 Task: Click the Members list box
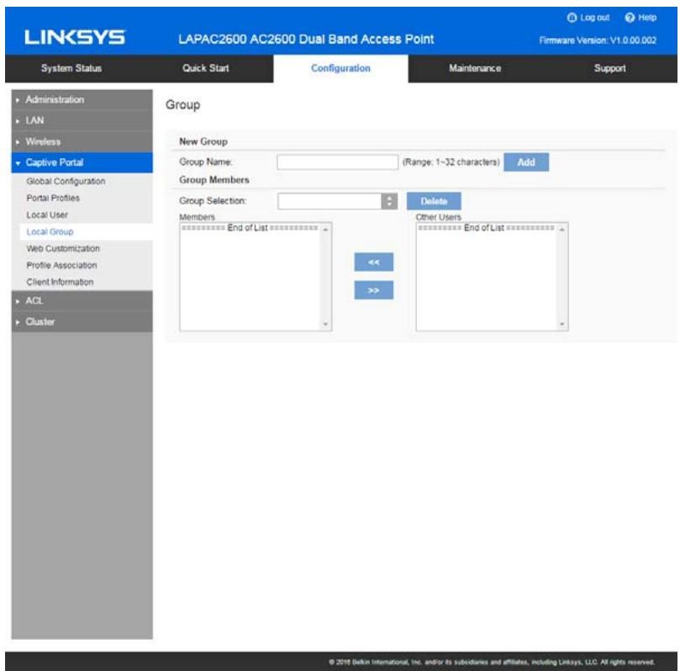[x=256, y=277]
